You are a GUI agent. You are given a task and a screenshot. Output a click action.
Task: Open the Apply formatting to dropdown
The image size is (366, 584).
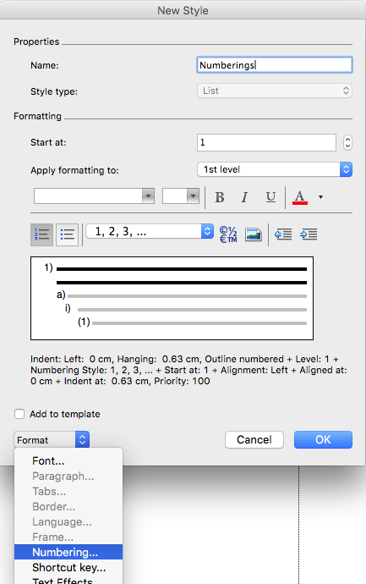click(275, 169)
